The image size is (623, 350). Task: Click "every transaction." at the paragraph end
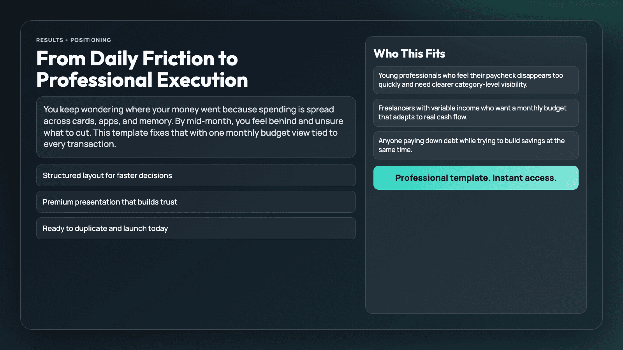coord(80,144)
